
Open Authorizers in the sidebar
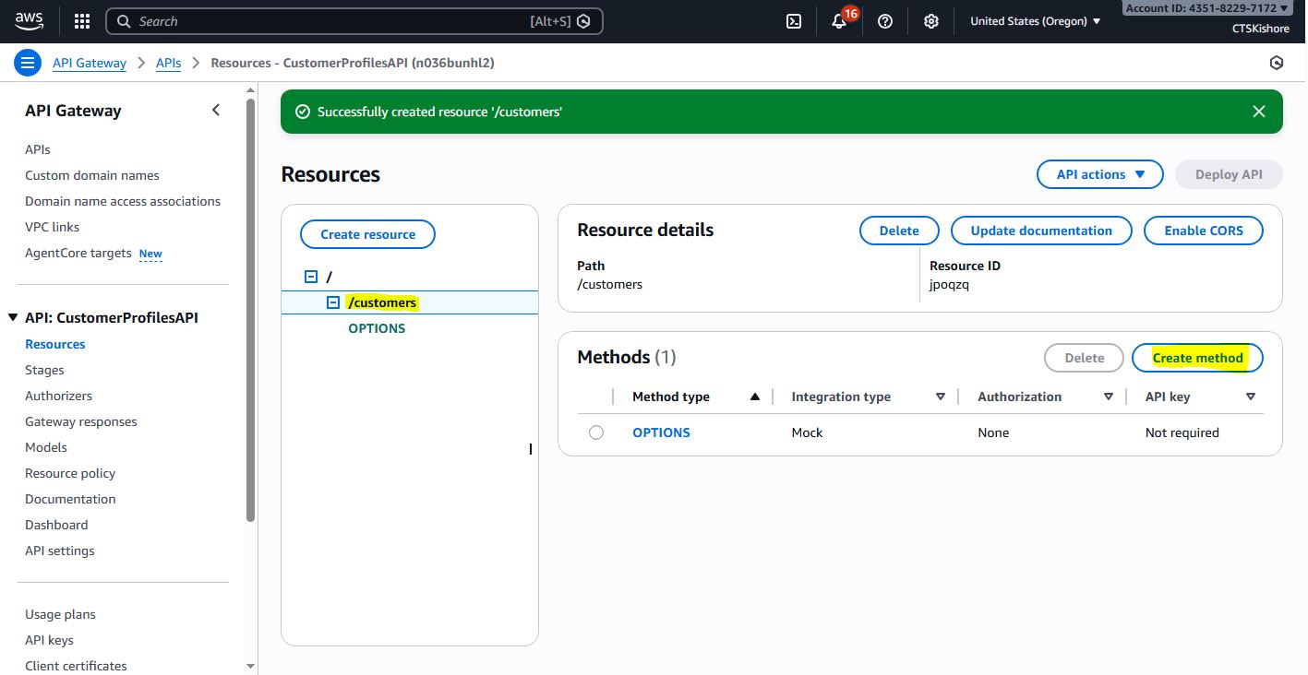tap(58, 396)
